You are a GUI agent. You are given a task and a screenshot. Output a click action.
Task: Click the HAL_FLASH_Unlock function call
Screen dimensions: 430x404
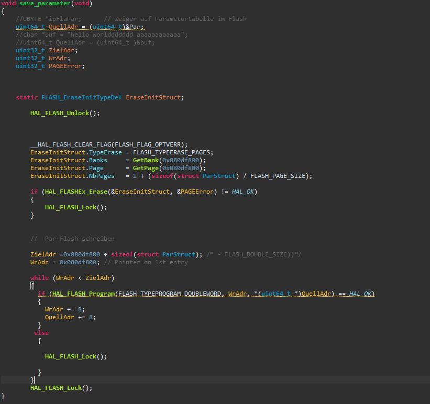(x=60, y=113)
